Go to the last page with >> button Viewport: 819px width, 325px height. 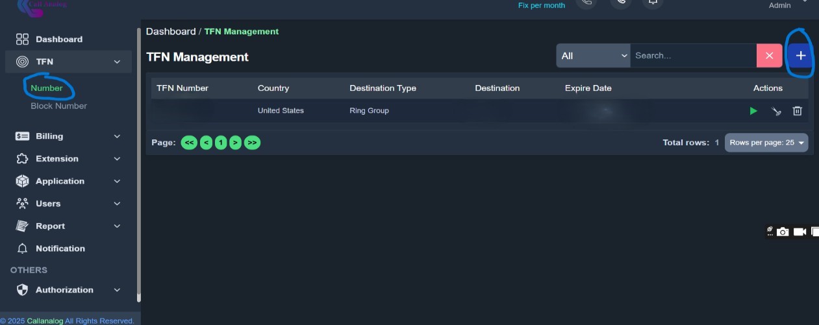pyautogui.click(x=252, y=143)
